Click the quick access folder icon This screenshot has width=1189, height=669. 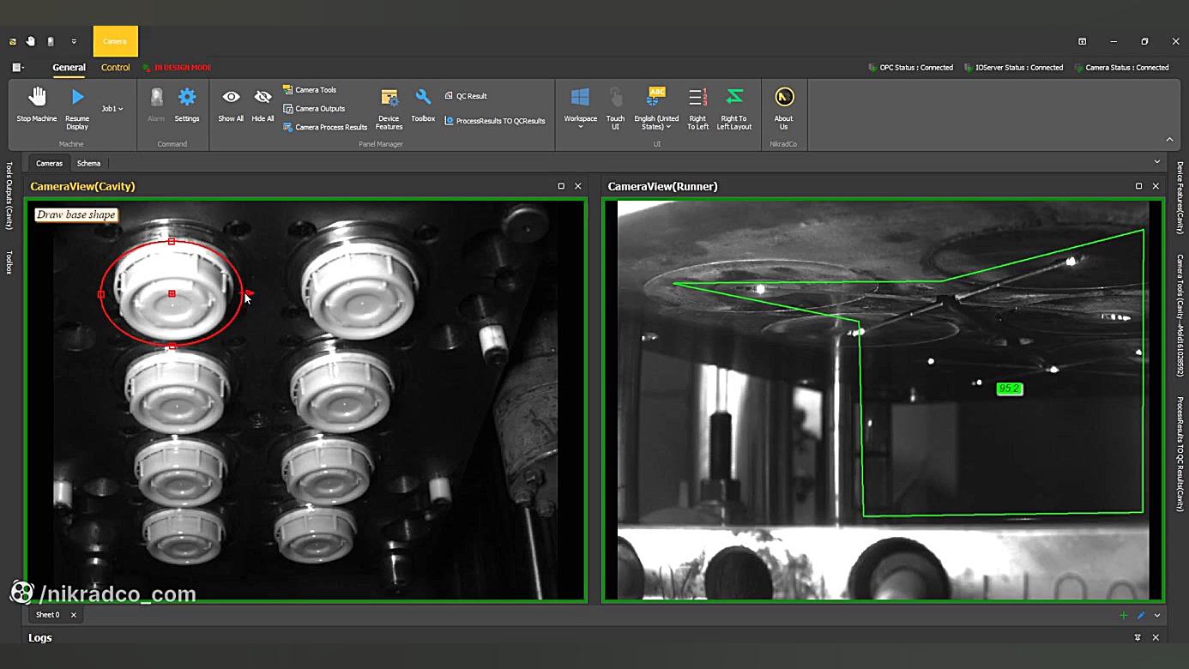[12, 41]
